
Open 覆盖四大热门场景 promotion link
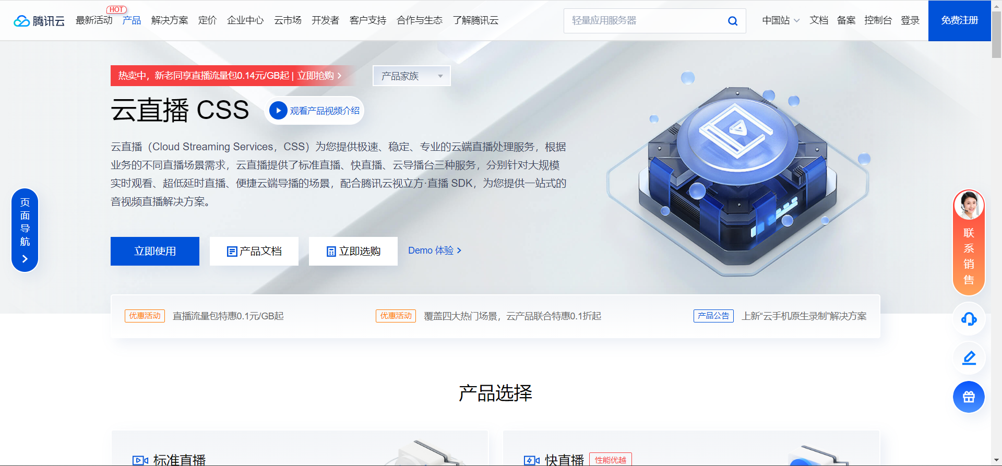[x=512, y=316]
